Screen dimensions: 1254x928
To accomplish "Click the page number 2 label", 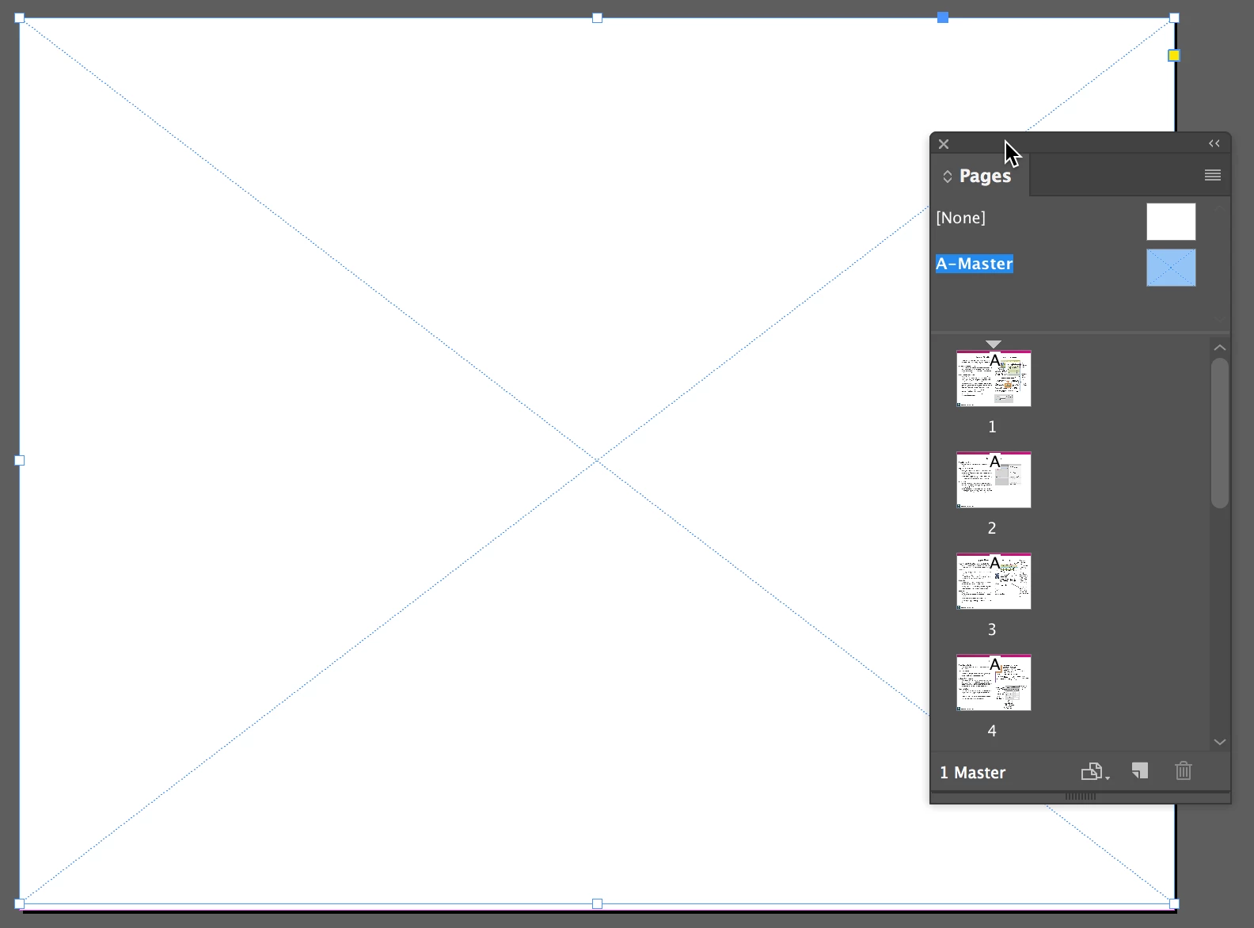I will (992, 528).
